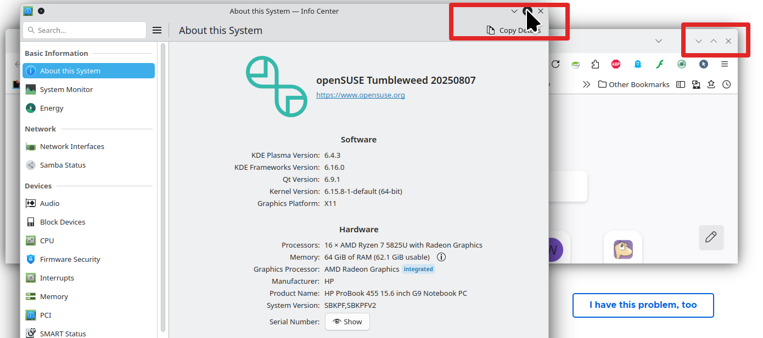The height and width of the screenshot is (338, 763).
Task: Click I have this problem, too
Action: pos(643,305)
